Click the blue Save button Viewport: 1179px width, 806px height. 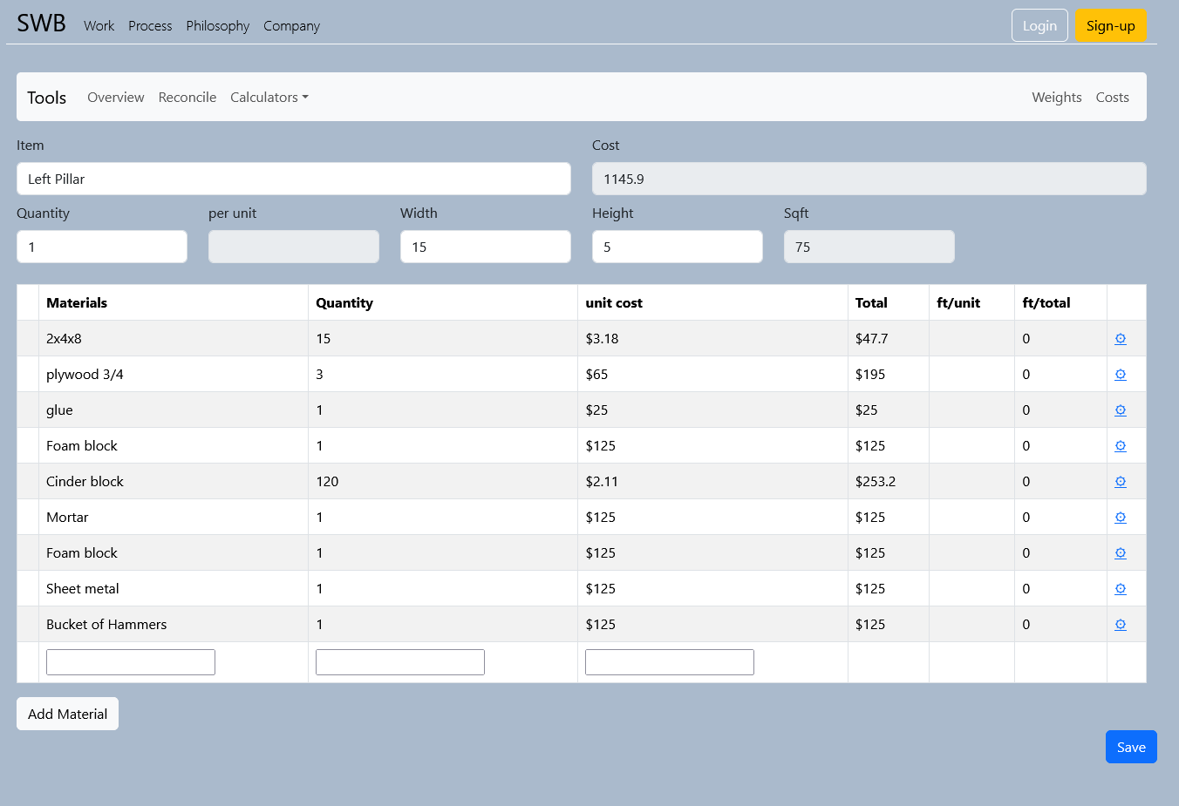coord(1131,747)
